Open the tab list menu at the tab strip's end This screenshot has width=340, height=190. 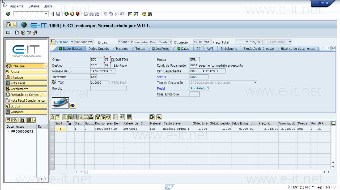[334, 48]
